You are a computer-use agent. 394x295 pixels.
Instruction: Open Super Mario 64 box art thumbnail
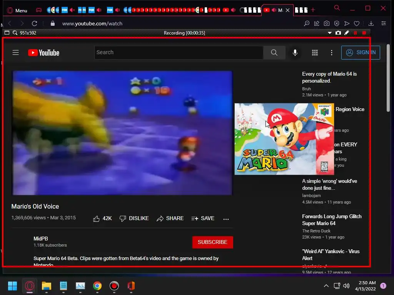pos(284,139)
